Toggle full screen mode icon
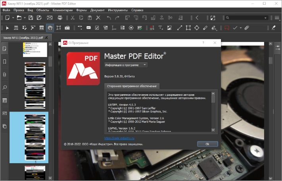 213,18
